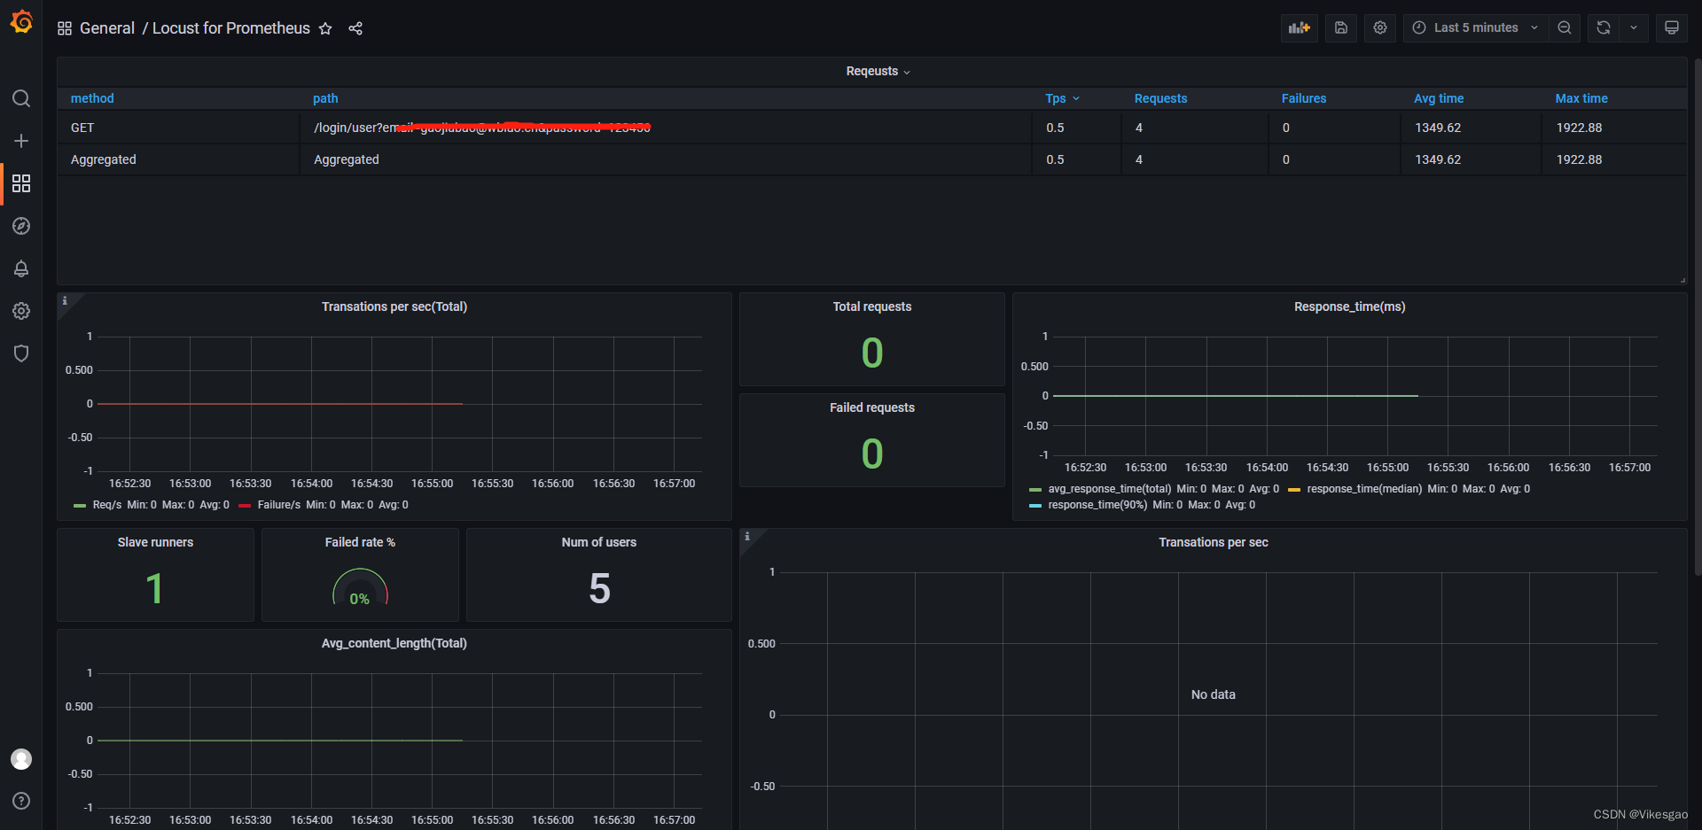
Task: Sort the table by path column
Action: [x=325, y=98]
